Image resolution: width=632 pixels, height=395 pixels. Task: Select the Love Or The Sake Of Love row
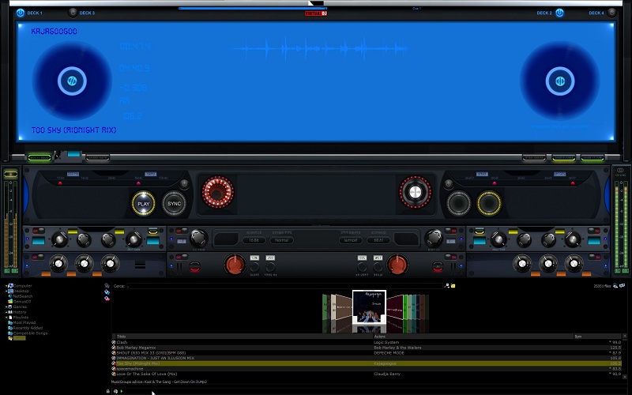(x=367, y=374)
